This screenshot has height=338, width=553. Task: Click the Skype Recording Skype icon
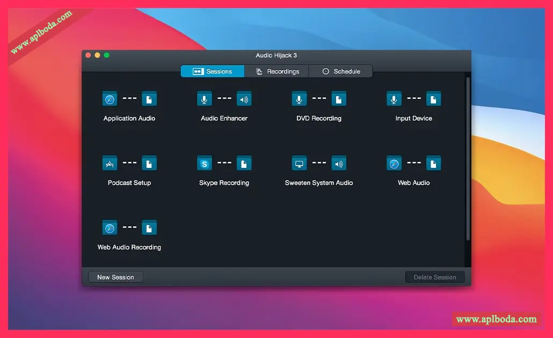pos(204,164)
